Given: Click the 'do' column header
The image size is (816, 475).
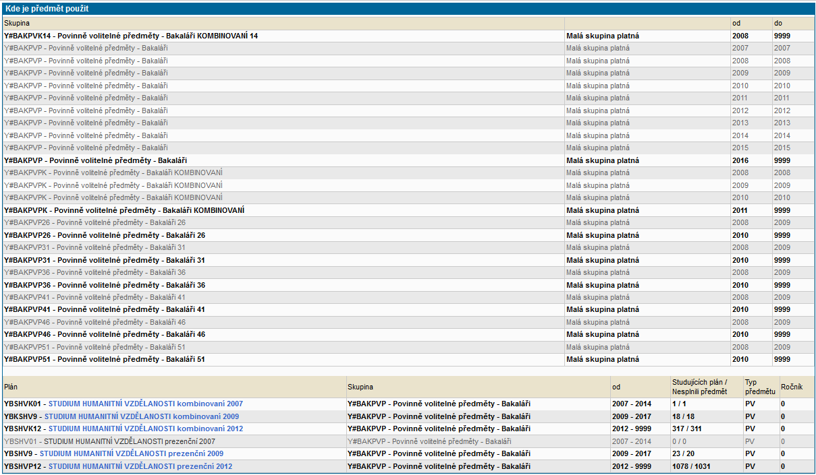Looking at the screenshot, I should pyautogui.click(x=778, y=24).
